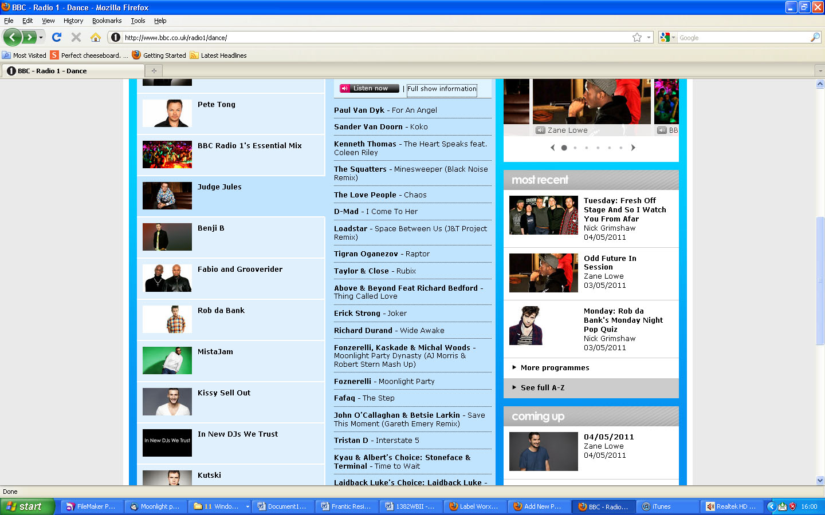Open the History menu
Viewport: 825px width, 515px height.
coord(73,21)
